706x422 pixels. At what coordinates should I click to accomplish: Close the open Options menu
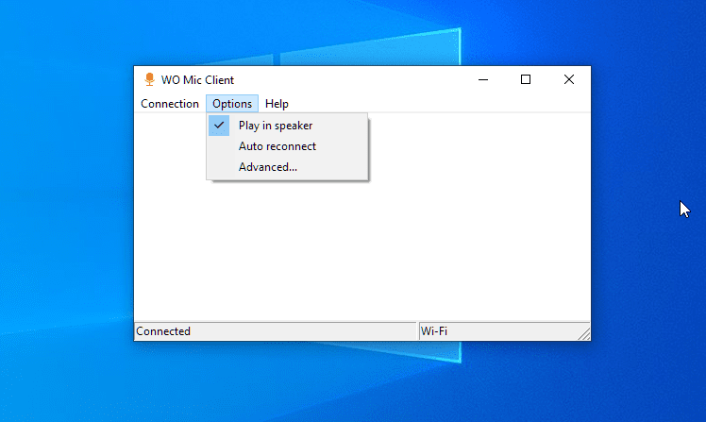pos(232,104)
